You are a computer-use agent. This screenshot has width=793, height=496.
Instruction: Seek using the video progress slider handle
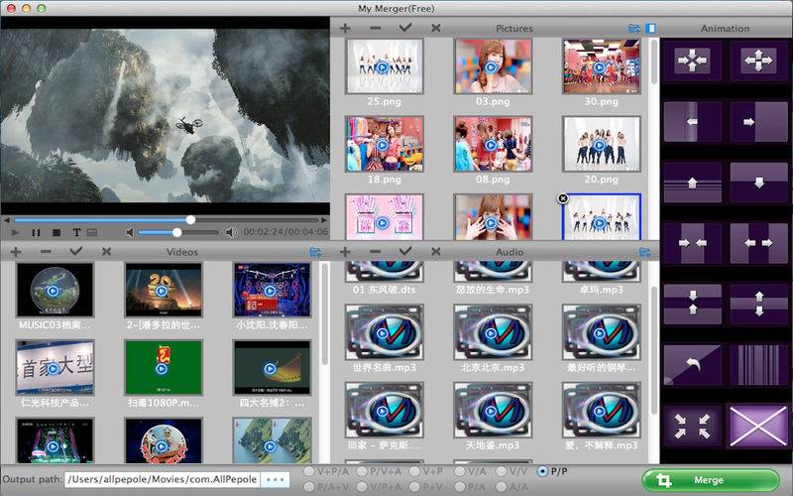click(190, 219)
